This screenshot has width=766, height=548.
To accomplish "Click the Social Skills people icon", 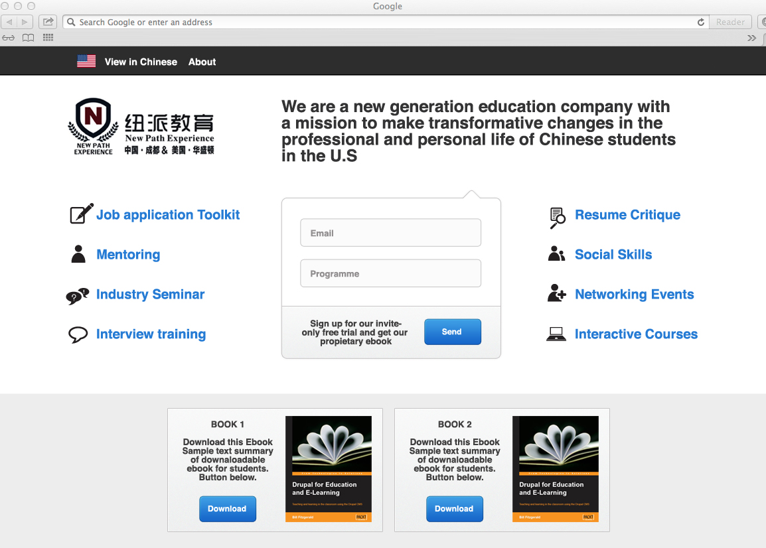I will click(556, 253).
